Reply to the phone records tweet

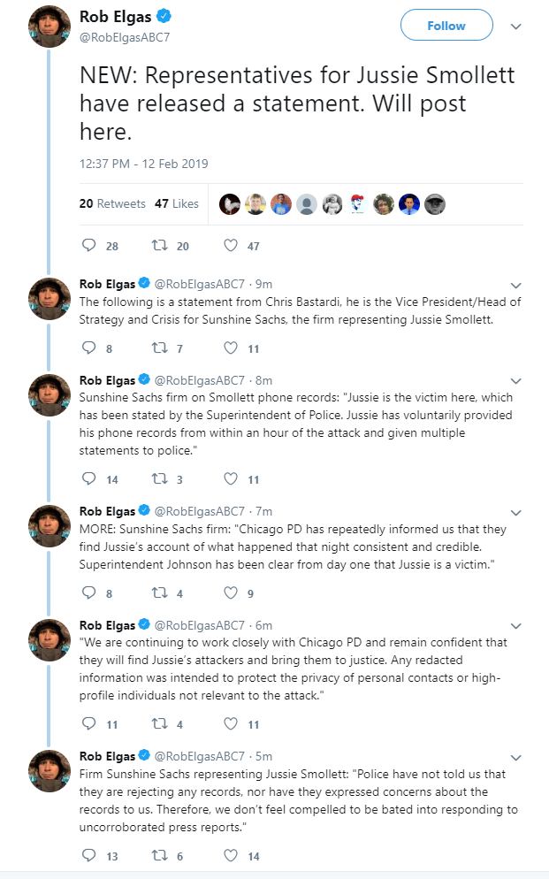pos(89,478)
